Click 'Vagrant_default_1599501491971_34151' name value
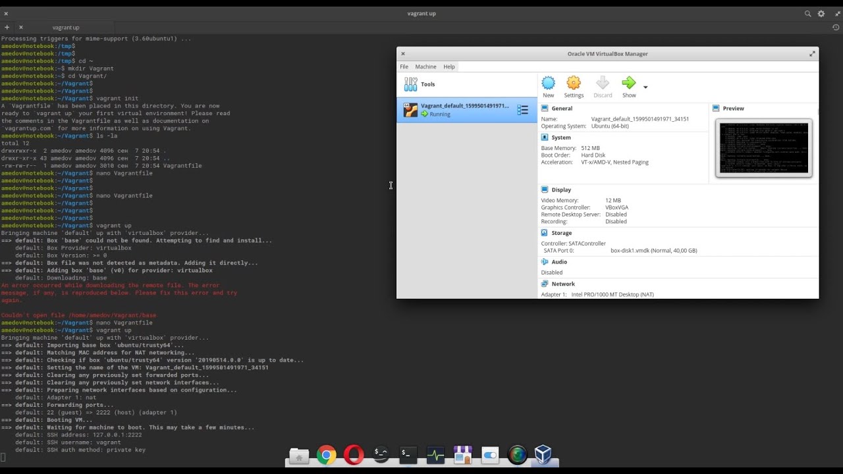843x474 pixels. coord(640,119)
